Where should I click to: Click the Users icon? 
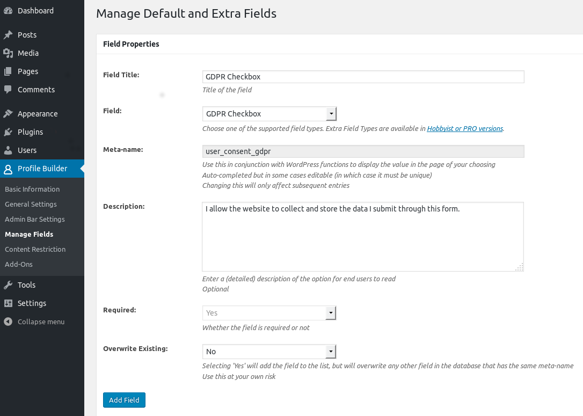point(8,150)
